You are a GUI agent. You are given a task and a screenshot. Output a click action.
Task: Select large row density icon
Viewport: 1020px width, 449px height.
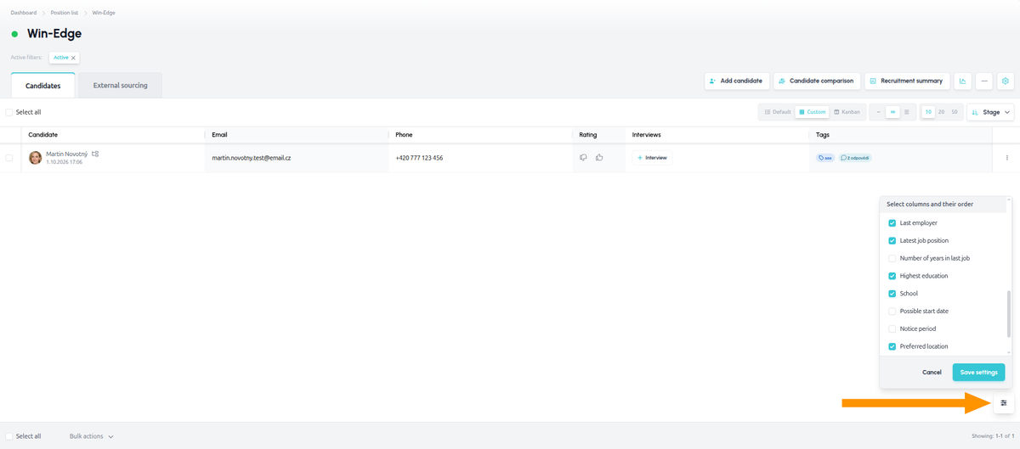point(907,112)
